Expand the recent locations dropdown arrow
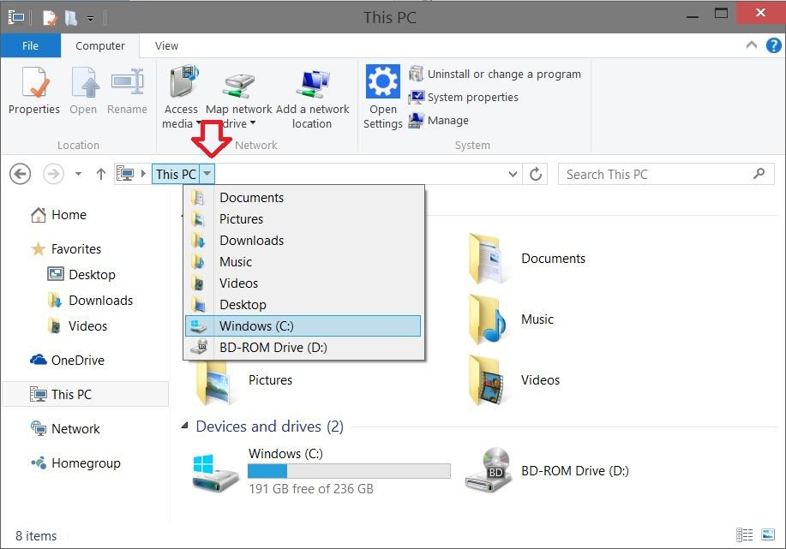786x549 pixels. [78, 174]
